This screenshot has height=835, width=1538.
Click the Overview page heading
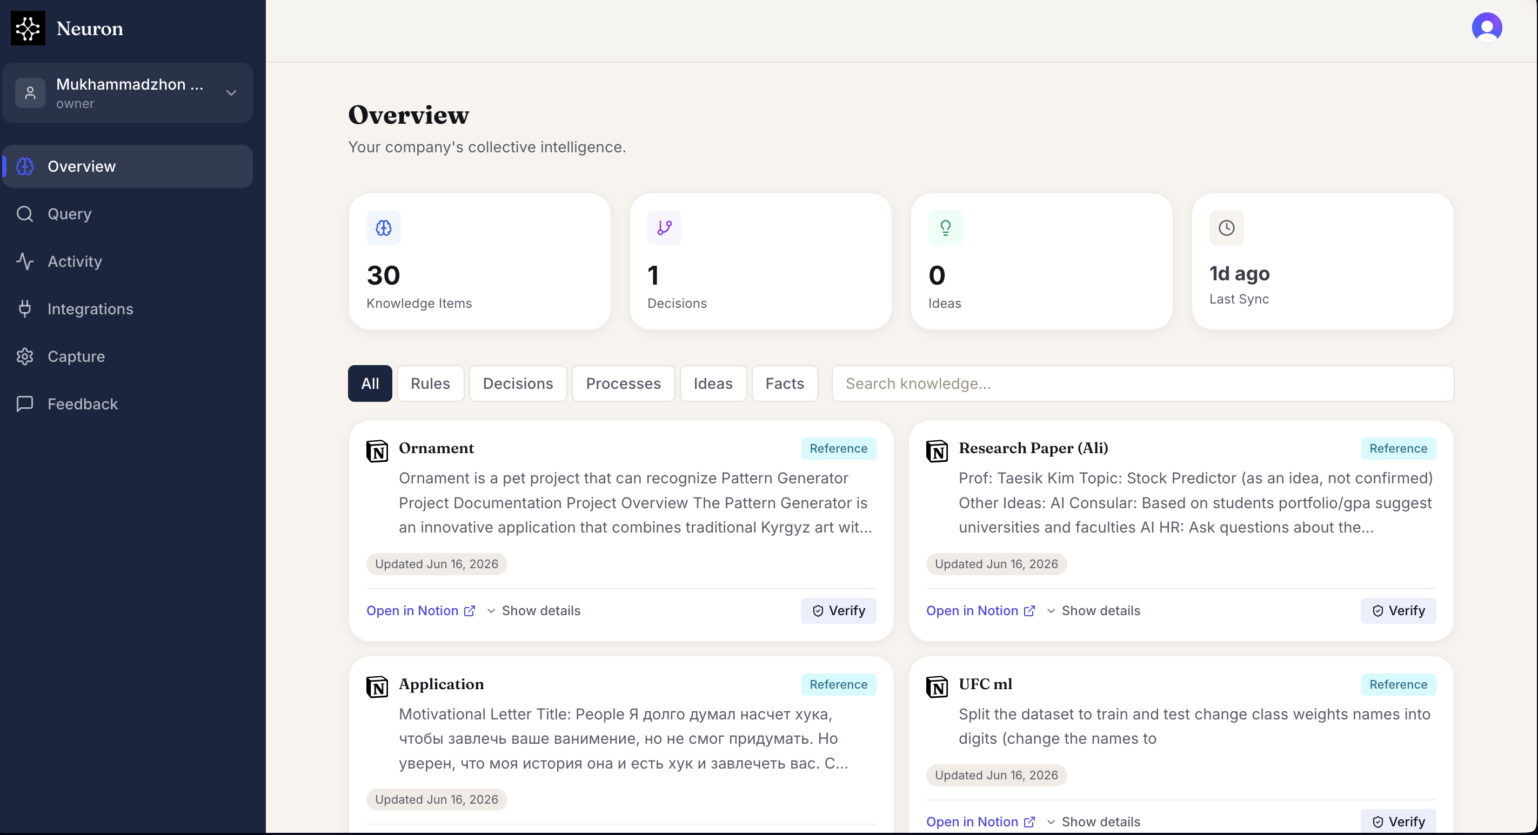[x=409, y=115]
